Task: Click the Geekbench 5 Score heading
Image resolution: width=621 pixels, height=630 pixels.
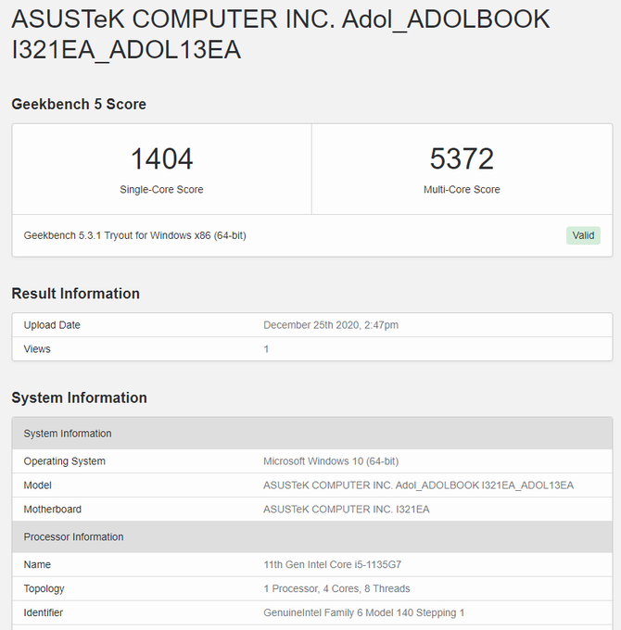Action: (x=79, y=105)
